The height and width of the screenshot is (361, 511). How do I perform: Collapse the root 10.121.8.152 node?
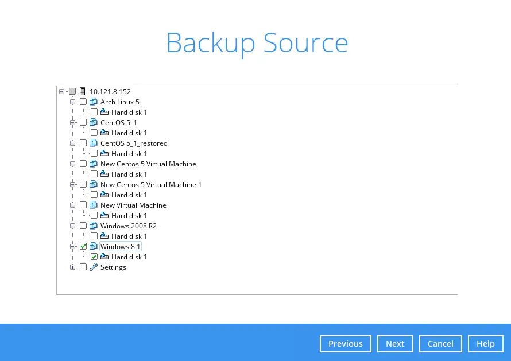(62, 91)
